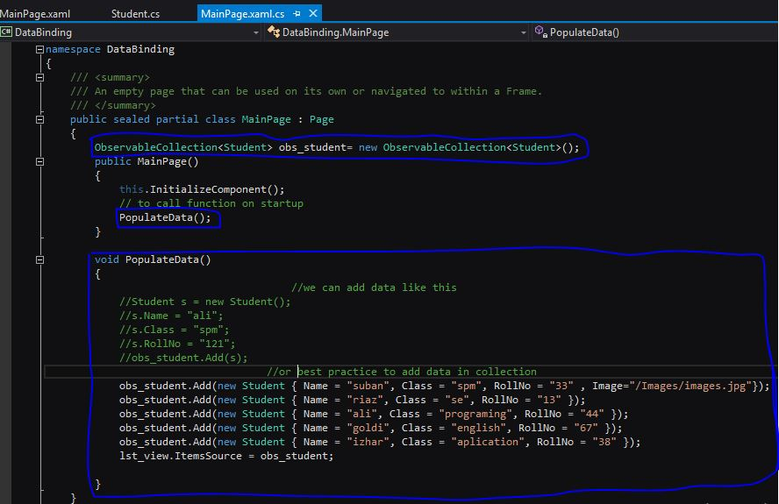Open the DataBinding project dropdown arrow
This screenshot has width=779, height=504.
[x=256, y=32]
